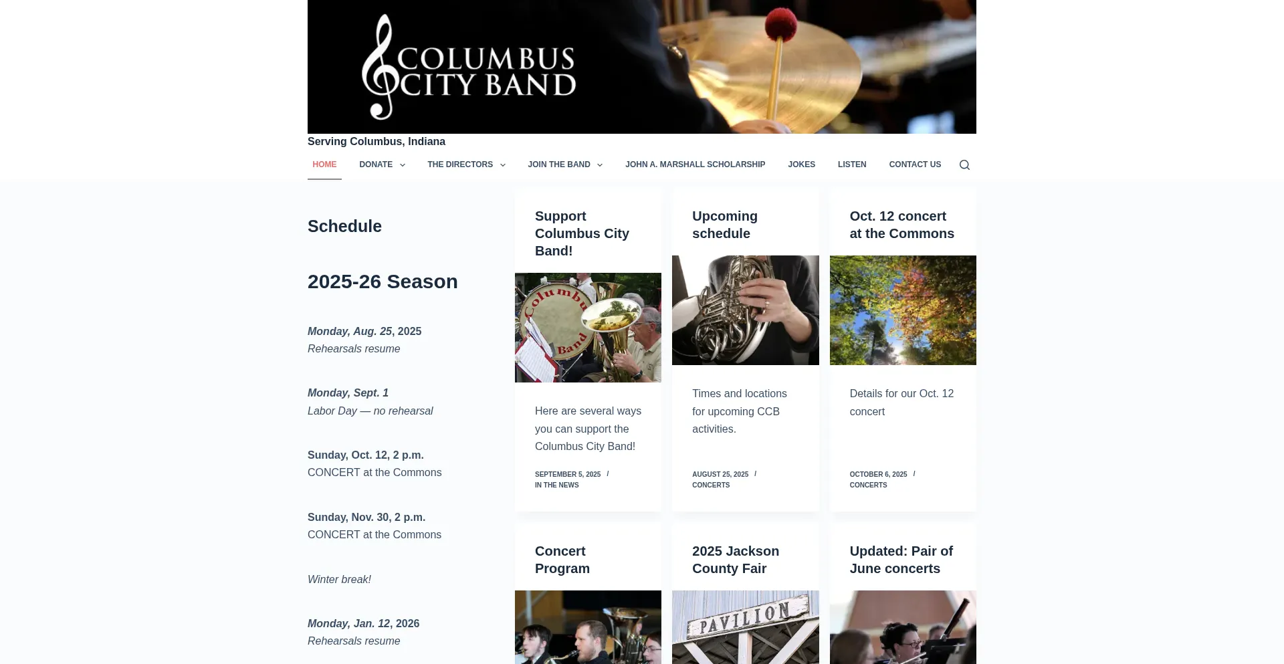Expand The Directors submenu chevron
Viewport: 1284px width, 664px height.
pyautogui.click(x=503, y=165)
